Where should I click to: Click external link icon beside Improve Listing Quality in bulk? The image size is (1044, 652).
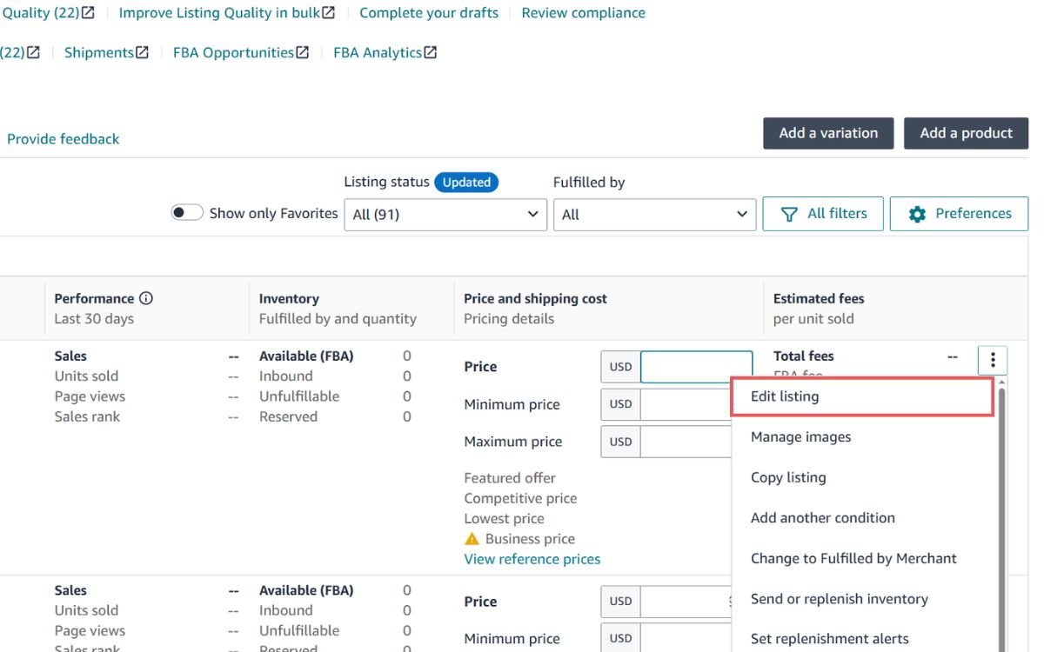click(328, 13)
